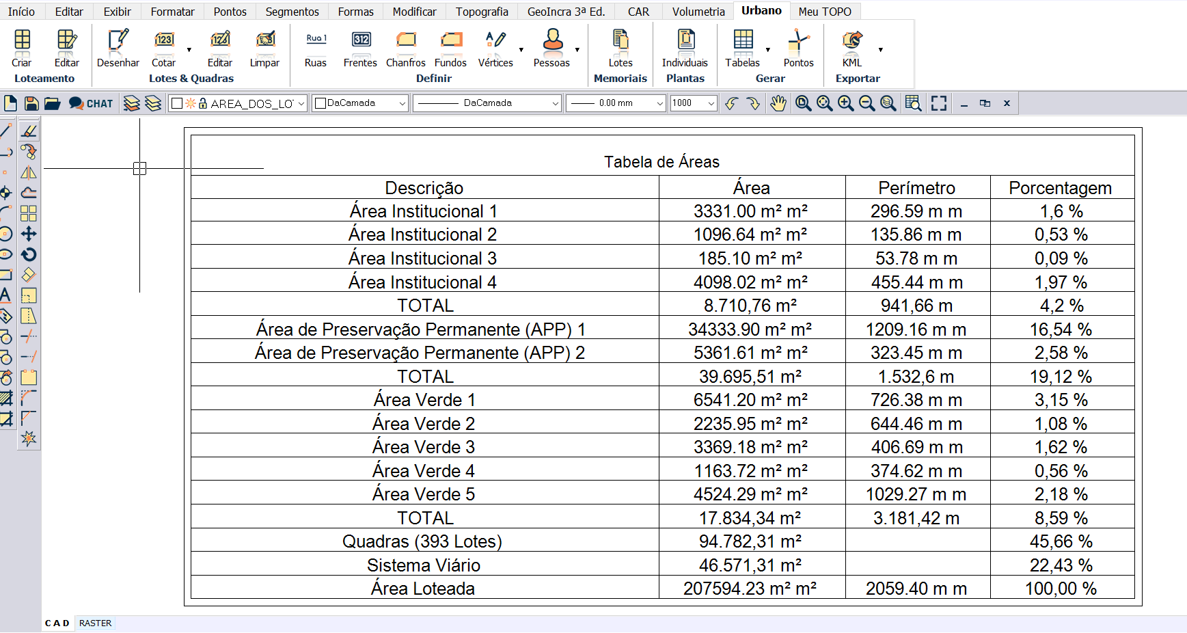
Task: Toggle the layer checkbox beside AREA_DOS_LO
Action: pos(177,103)
